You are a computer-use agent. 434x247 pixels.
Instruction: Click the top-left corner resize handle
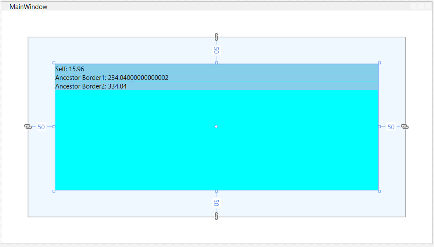tap(54, 63)
